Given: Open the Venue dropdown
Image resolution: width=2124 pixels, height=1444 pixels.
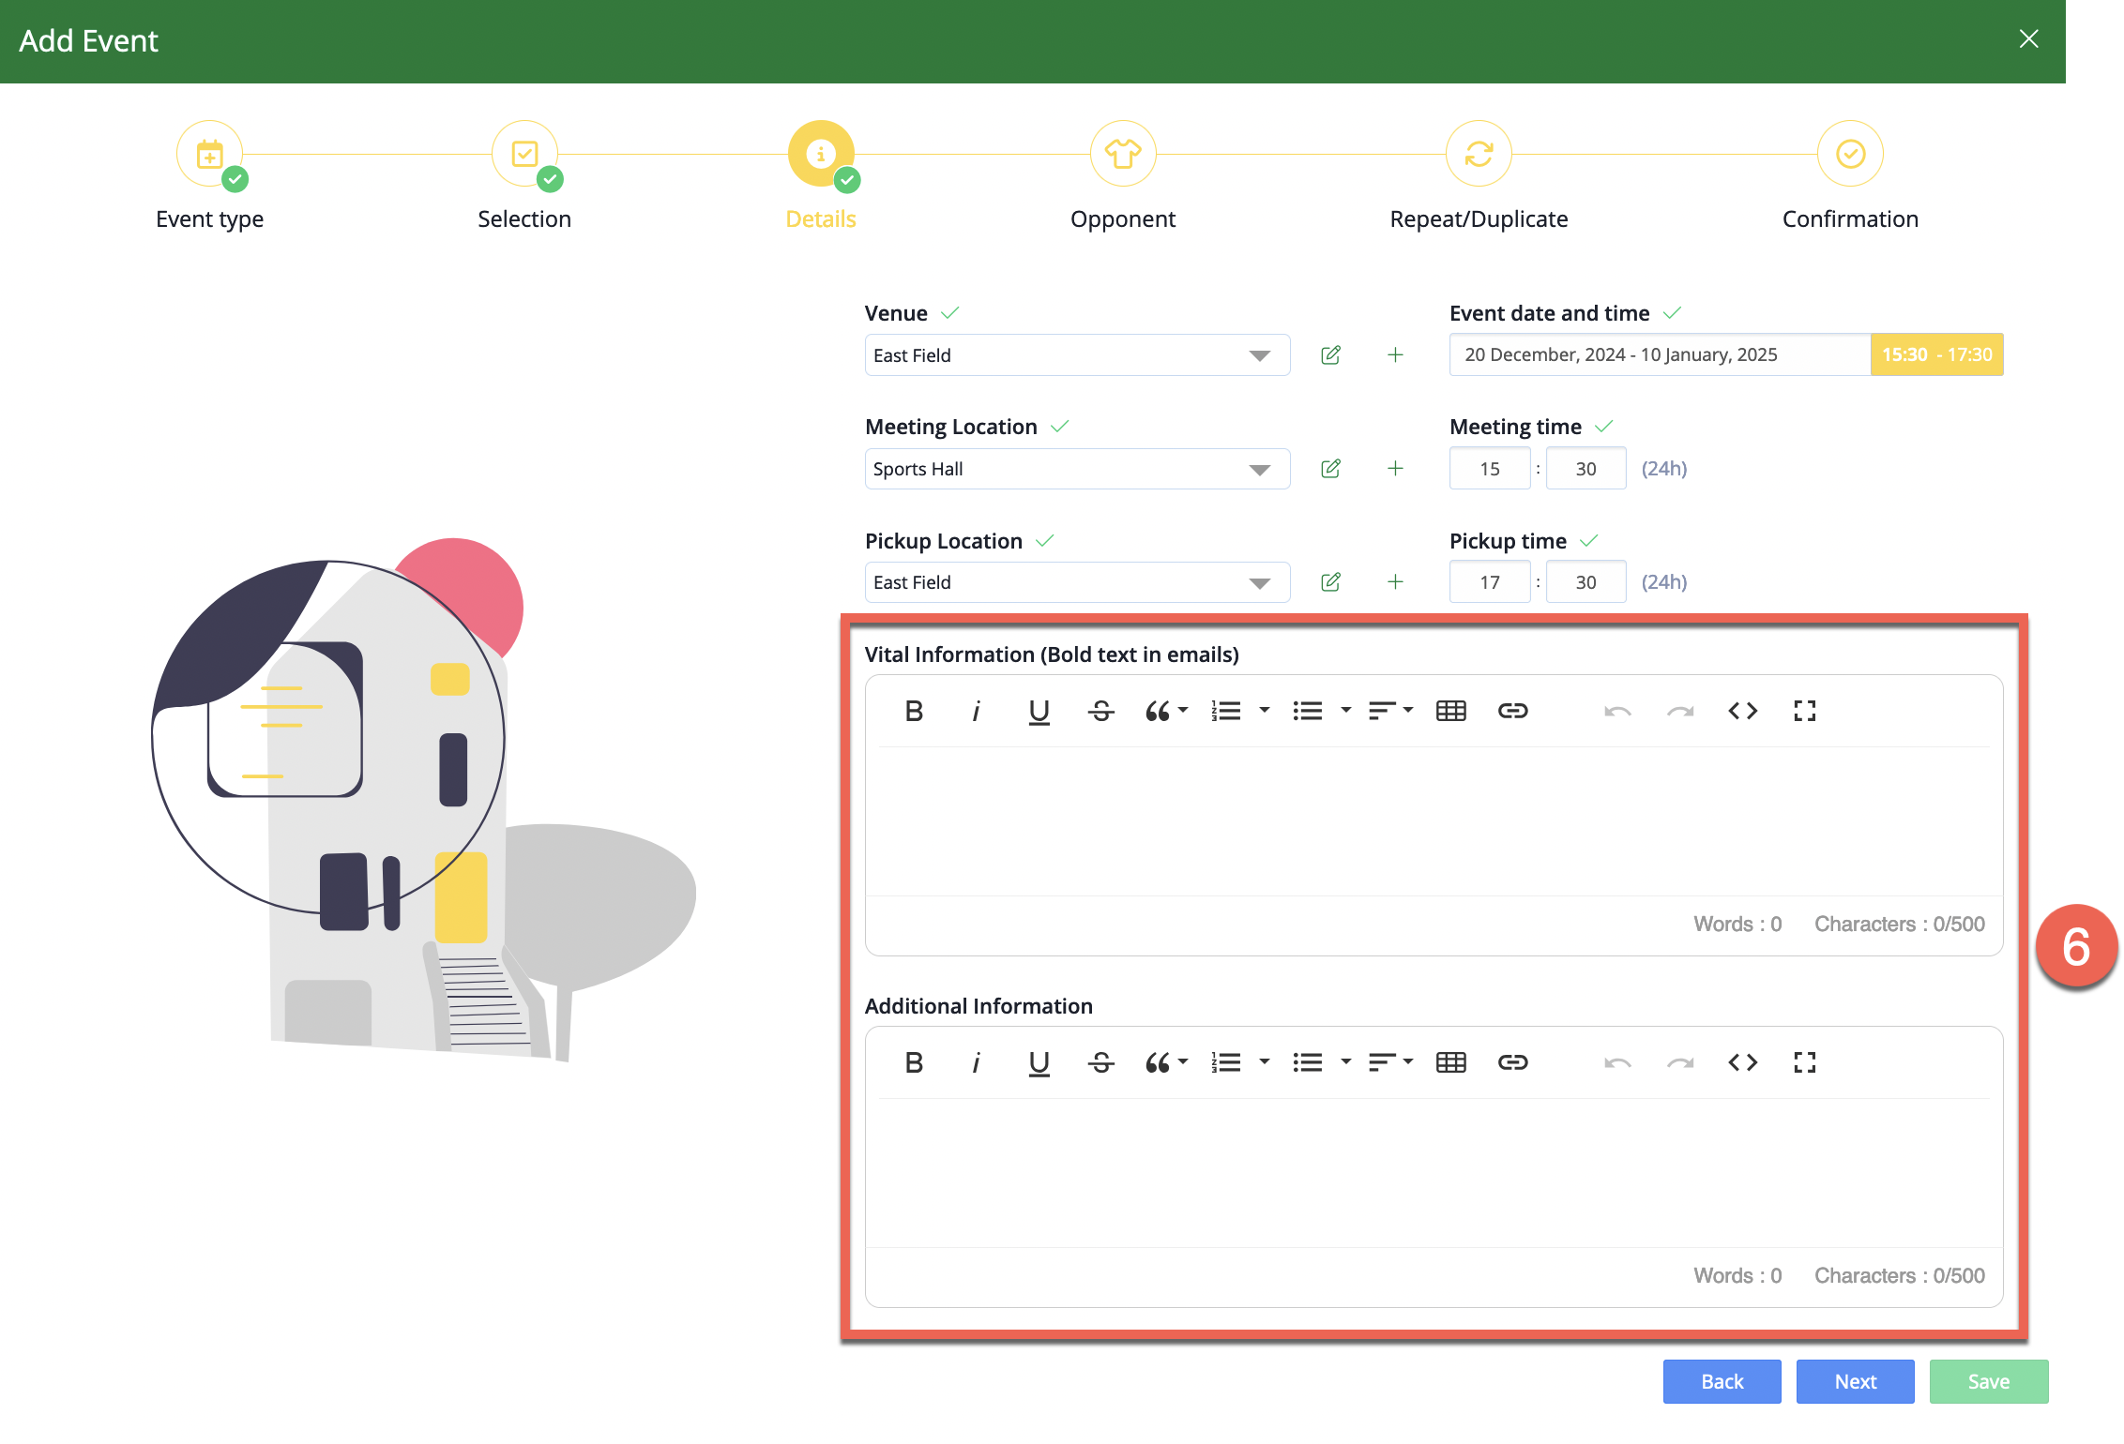Looking at the screenshot, I should (x=1259, y=355).
